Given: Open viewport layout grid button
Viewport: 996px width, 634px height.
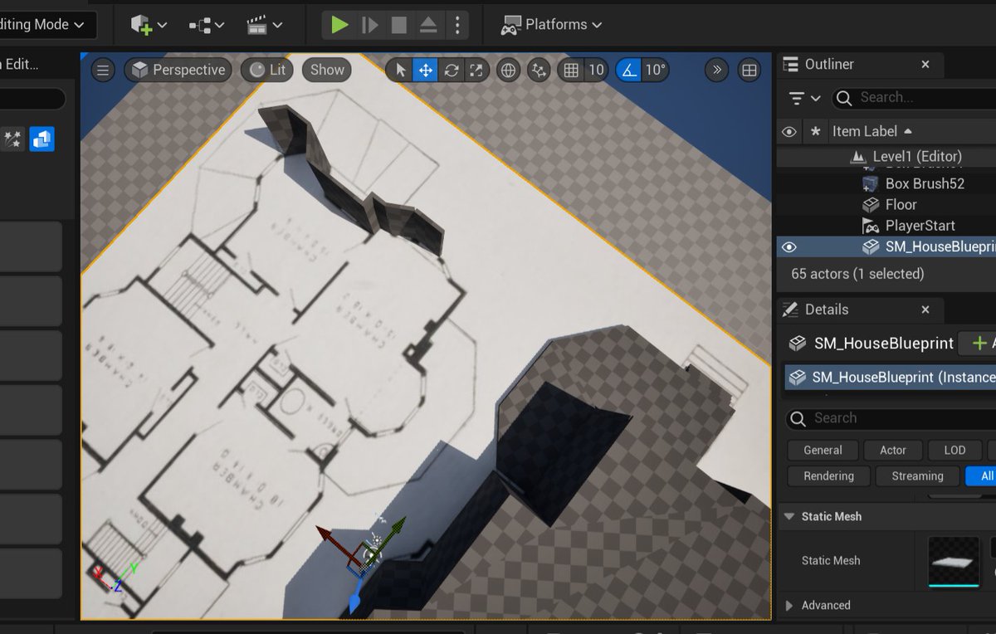Looking at the screenshot, I should coord(749,70).
